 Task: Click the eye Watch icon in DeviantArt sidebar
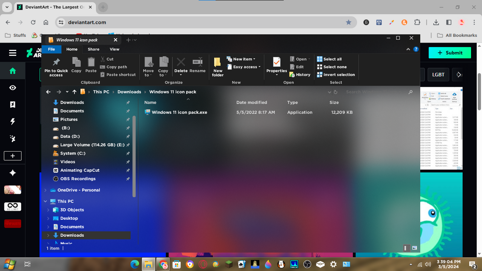[13, 88]
